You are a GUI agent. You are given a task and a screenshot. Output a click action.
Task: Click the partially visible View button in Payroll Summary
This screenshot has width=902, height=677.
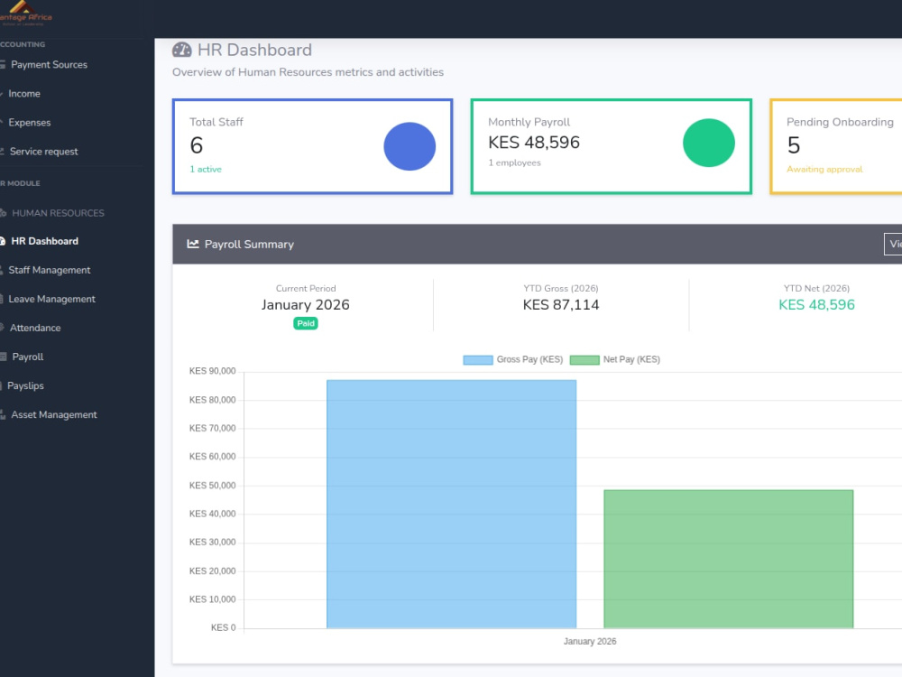coord(893,244)
